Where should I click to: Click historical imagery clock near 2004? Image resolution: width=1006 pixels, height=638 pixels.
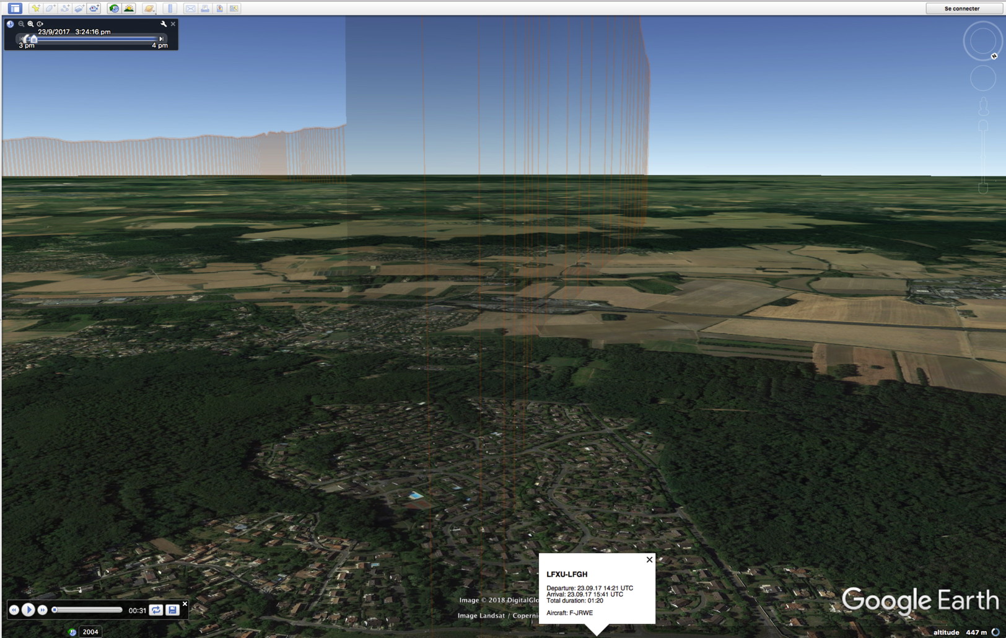click(72, 632)
